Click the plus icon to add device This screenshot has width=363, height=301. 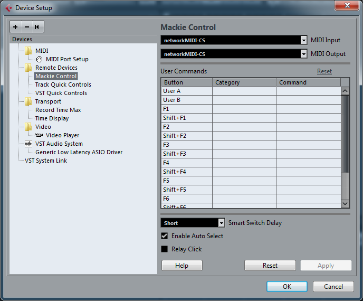pyautogui.click(x=16, y=27)
